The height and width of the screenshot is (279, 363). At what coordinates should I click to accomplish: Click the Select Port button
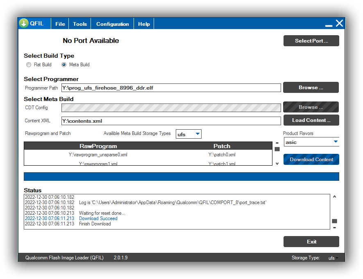[x=311, y=40]
